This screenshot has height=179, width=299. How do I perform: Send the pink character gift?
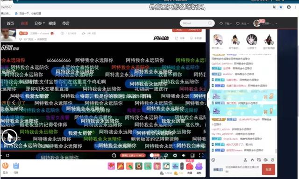coord(157,166)
